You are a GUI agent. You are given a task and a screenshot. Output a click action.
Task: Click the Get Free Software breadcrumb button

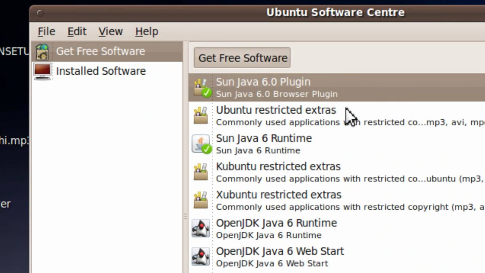(242, 58)
